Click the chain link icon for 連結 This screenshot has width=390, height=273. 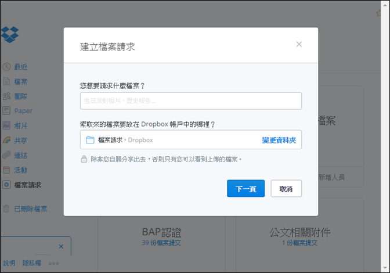[6, 155]
